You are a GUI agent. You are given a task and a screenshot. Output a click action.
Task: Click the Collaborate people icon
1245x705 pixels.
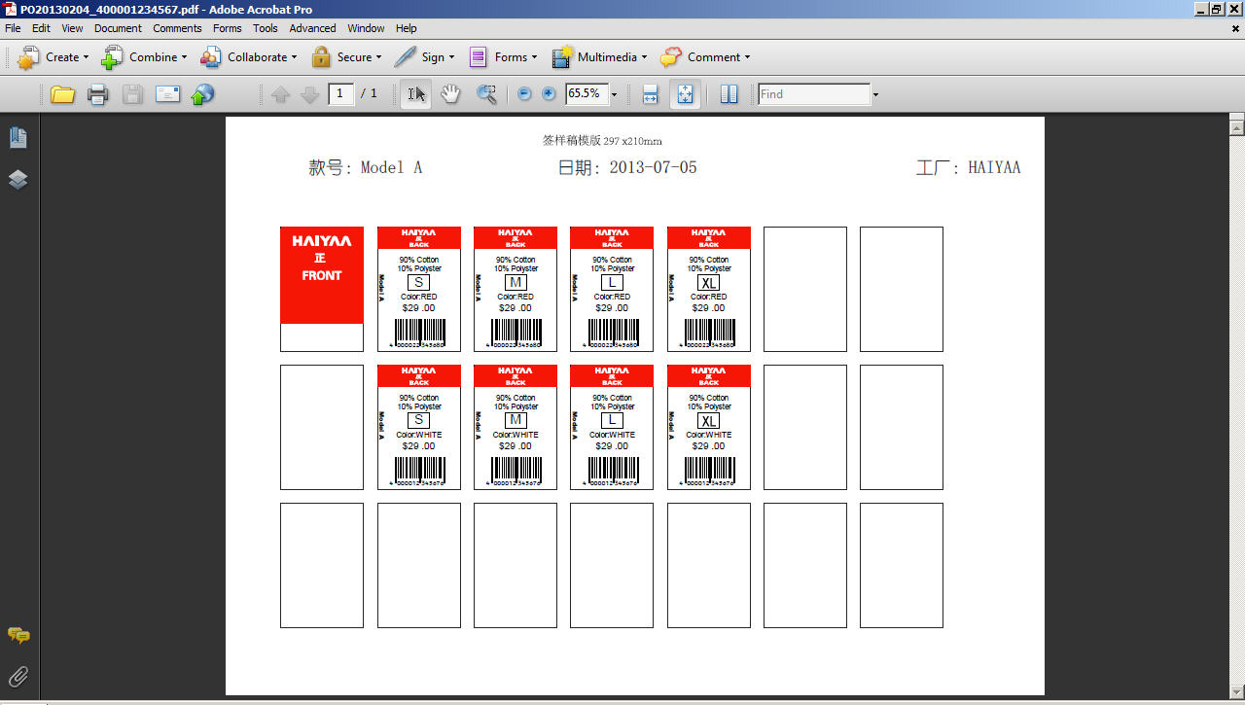click(210, 57)
